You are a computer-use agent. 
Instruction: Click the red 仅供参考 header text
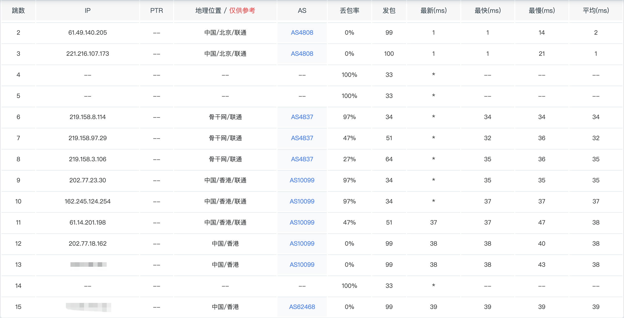242,11
